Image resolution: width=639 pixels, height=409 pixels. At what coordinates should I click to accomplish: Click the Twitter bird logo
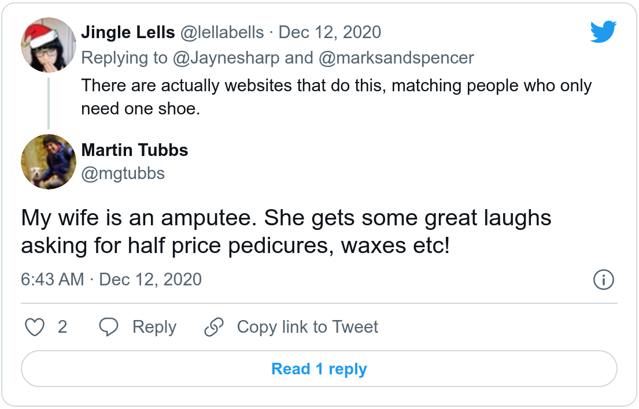click(604, 32)
